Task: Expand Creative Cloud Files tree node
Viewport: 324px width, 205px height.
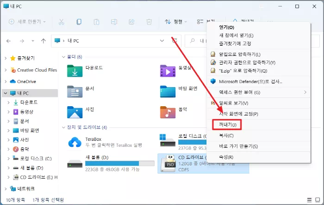Action: click(6, 70)
